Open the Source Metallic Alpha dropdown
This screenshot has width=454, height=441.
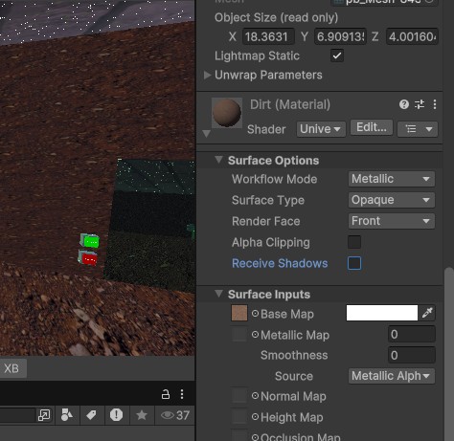point(392,376)
